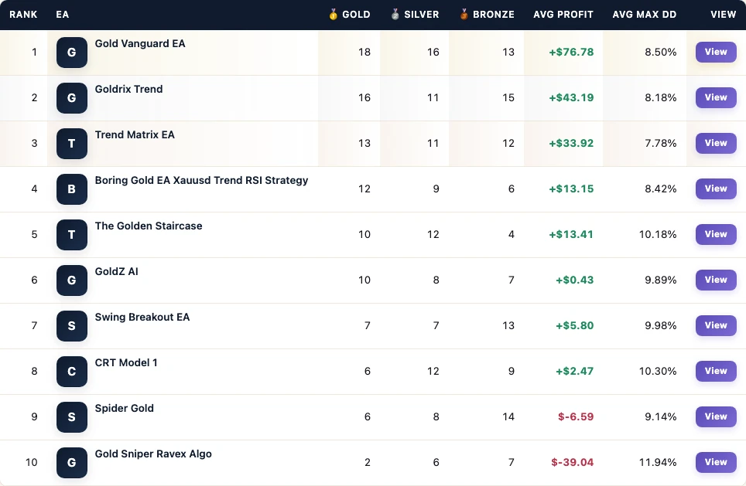Click the 8.42% max drawdown value
The image size is (746, 486).
[660, 189]
